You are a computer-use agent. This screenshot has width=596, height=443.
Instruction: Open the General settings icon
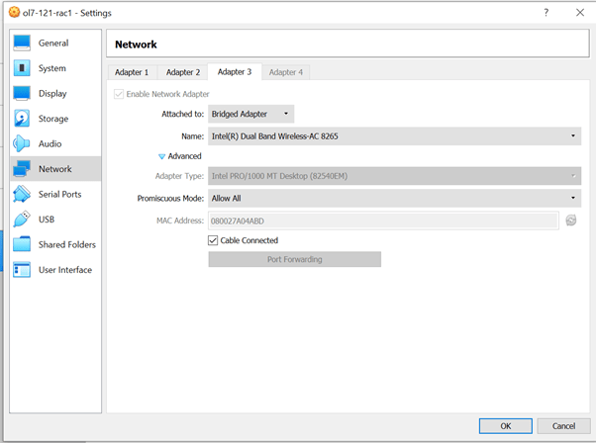click(x=22, y=44)
